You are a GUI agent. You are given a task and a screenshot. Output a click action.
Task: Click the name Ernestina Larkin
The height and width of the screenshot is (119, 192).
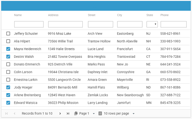click(x=26, y=80)
